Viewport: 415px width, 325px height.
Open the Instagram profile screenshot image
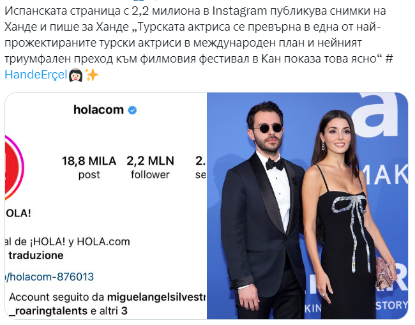[x=106, y=206]
